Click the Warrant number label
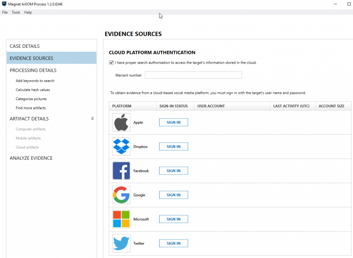The width and height of the screenshot is (353, 258). [128, 75]
